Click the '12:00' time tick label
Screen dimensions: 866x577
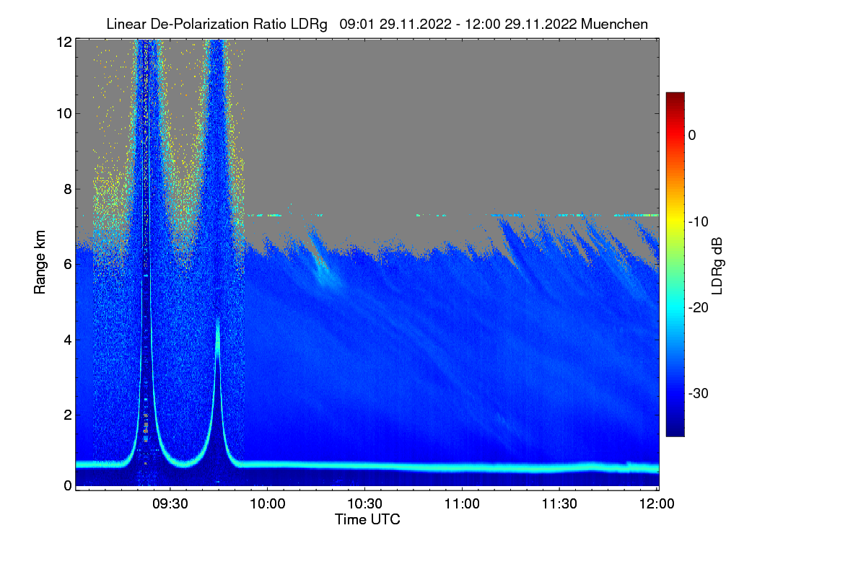[657, 503]
